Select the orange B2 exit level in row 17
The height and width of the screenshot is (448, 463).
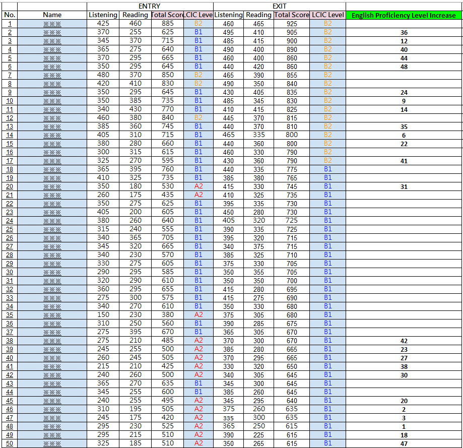point(327,161)
